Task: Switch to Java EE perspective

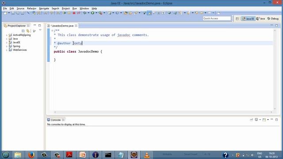Action: click(x=249, y=19)
